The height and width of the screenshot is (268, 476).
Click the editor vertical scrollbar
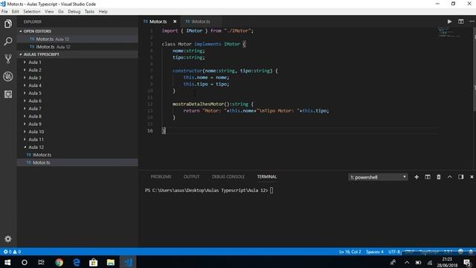tap(475, 70)
